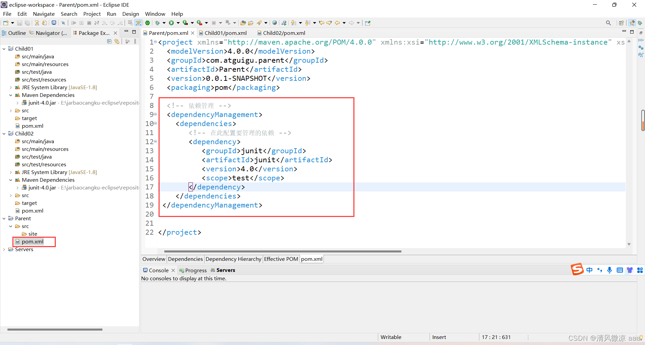Open the Project menu
Viewport: 645px width, 345px height.
[92, 14]
